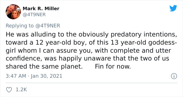
Task: Open the 3:47 AM timestamp link
Action: pyautogui.click(x=16, y=76)
